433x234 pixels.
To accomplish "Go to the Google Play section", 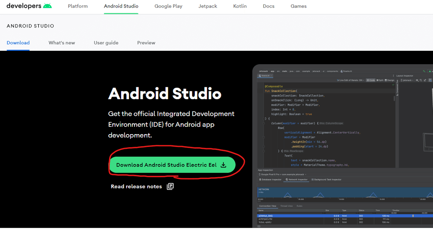I will [169, 6].
